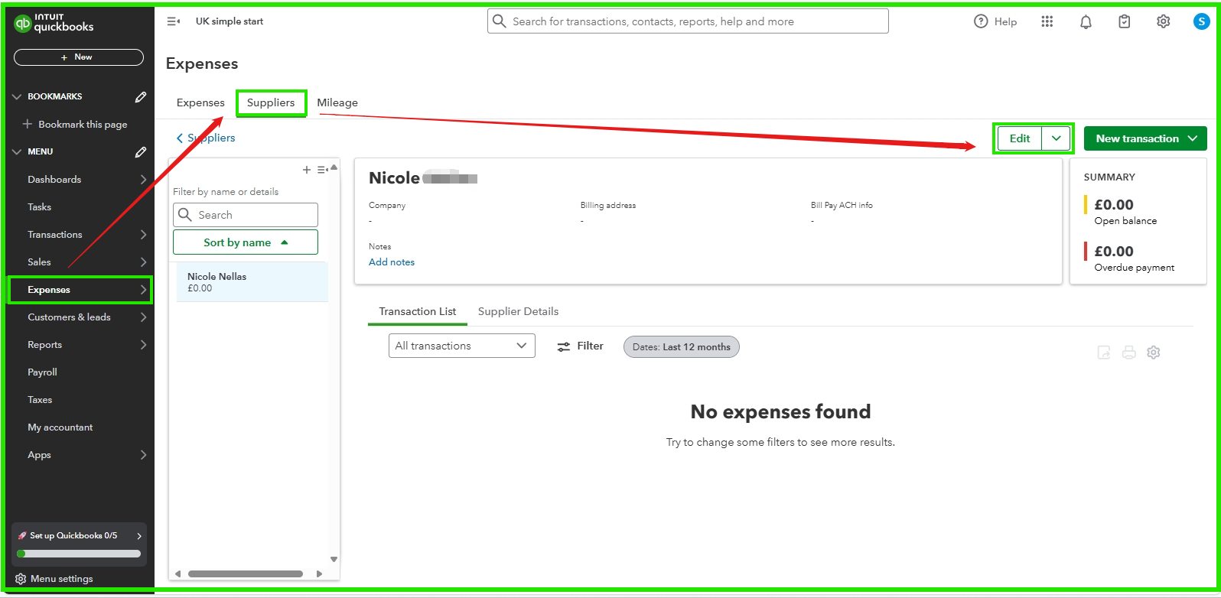Open the user profile avatar S
The image size is (1221, 598).
click(1202, 21)
